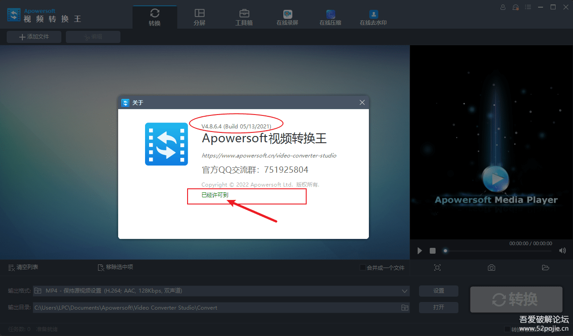This screenshot has width=573, height=336.
Task: Open the snapshot folder icon
Action: pyautogui.click(x=545, y=268)
